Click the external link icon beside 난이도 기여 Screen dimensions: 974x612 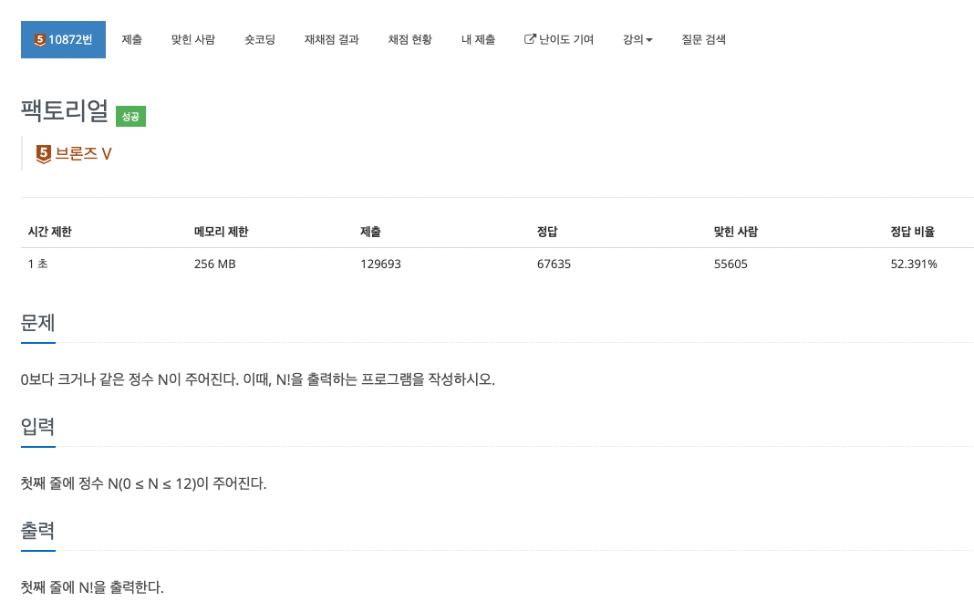click(x=530, y=39)
